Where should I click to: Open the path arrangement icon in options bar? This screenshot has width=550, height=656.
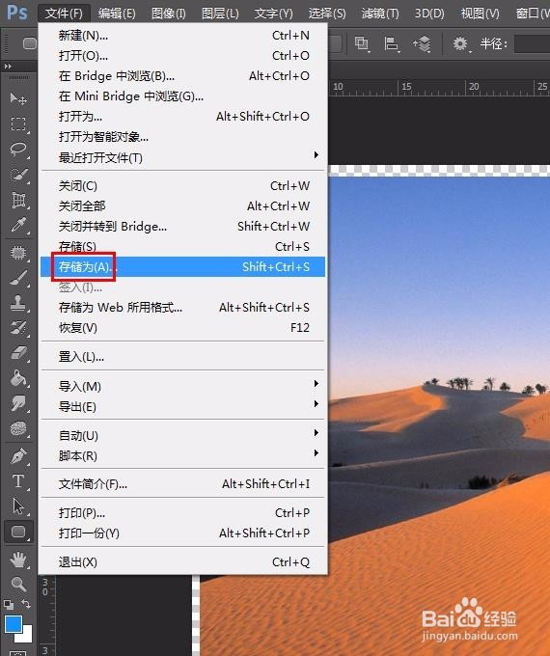click(x=422, y=43)
